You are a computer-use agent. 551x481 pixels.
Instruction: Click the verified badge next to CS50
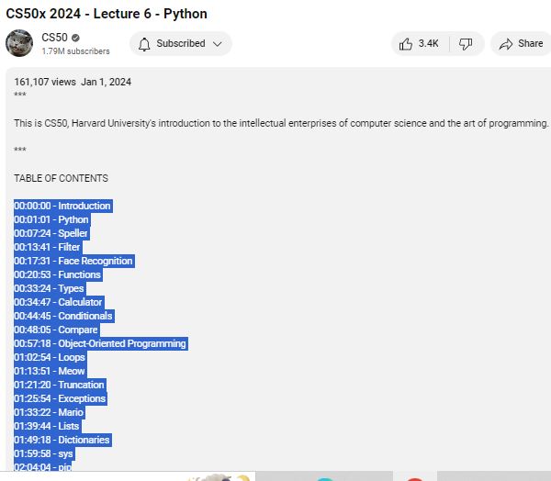[x=75, y=38]
